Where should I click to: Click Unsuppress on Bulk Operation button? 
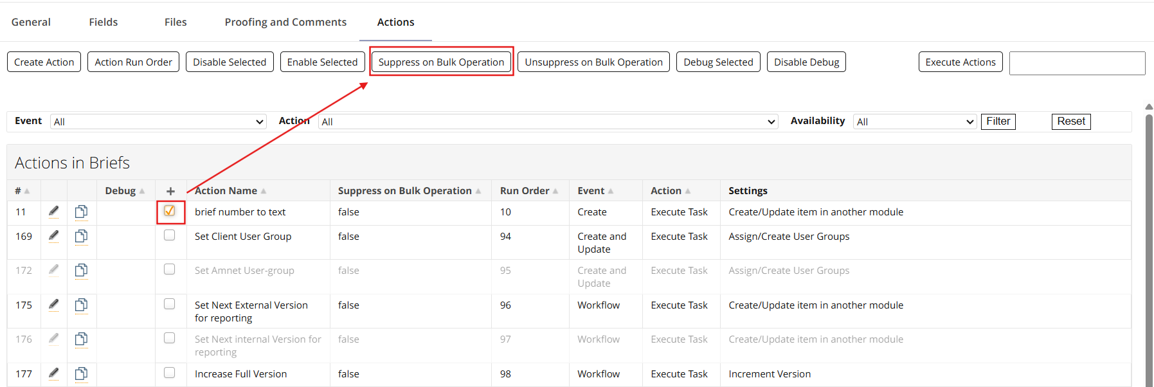tap(593, 62)
